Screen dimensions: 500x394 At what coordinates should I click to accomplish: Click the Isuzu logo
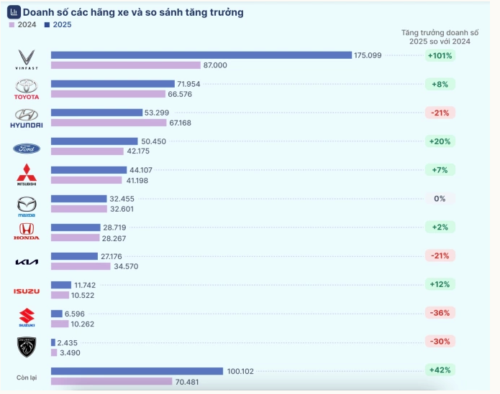(x=27, y=291)
